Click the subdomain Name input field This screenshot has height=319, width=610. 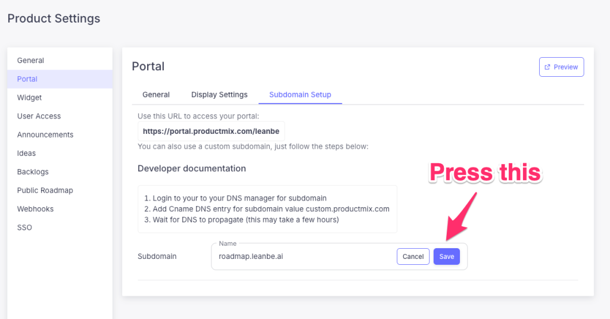(301, 257)
